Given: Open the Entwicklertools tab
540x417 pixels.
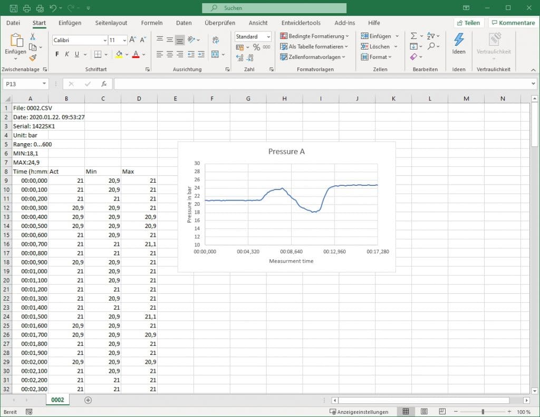Looking at the screenshot, I should point(301,23).
